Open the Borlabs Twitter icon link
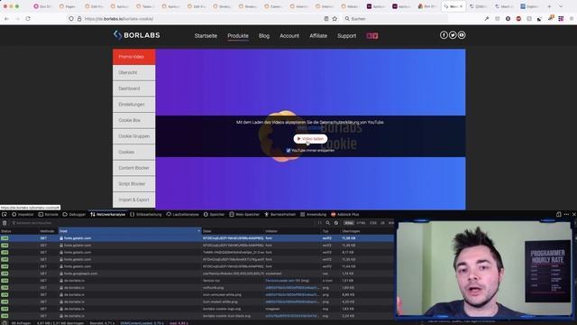577x325 pixels. coord(453,35)
